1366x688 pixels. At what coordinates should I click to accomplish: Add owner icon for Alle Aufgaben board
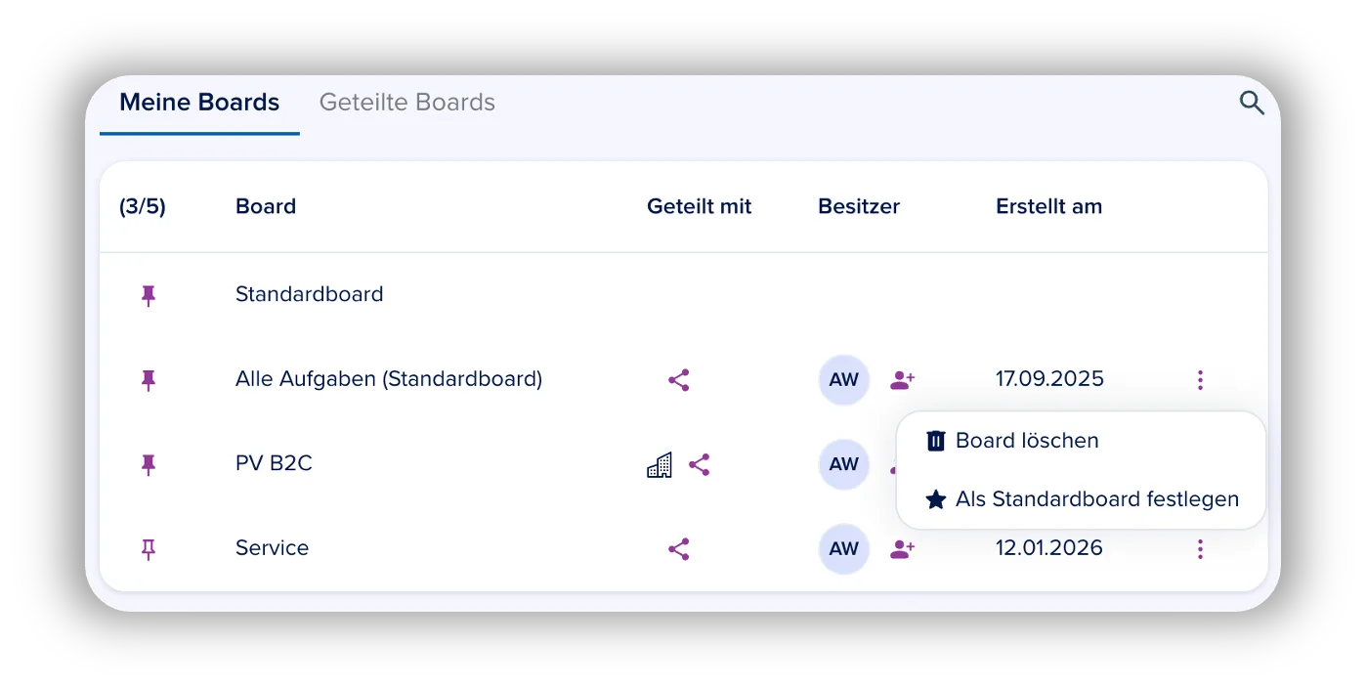point(902,380)
